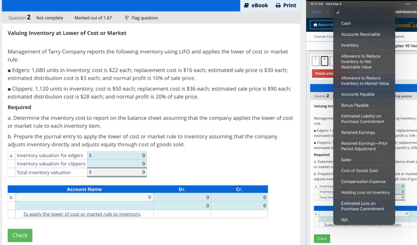Select N/A at the bottom of the list
Screen dimensions: 417x245
tap(345, 220)
